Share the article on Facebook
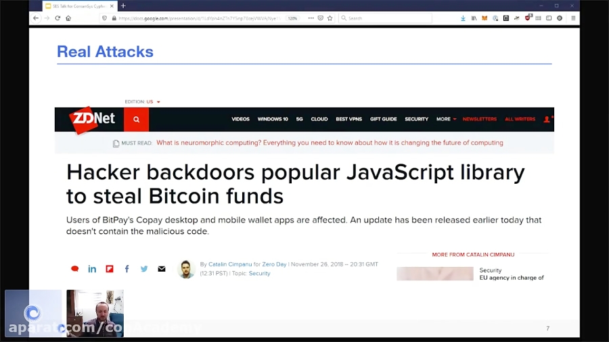Viewport: 609px width, 342px height. point(127,269)
